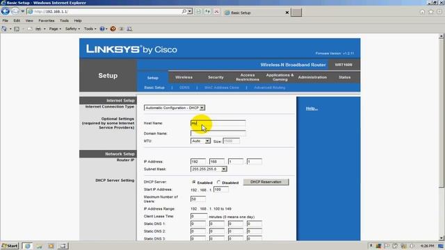The height and width of the screenshot is (250, 445).
Task: Switch to the Wireless router tab
Action: click(184, 77)
